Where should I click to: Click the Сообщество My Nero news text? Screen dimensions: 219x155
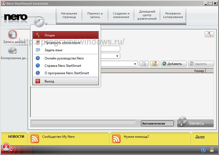pyautogui.click(x=58, y=137)
